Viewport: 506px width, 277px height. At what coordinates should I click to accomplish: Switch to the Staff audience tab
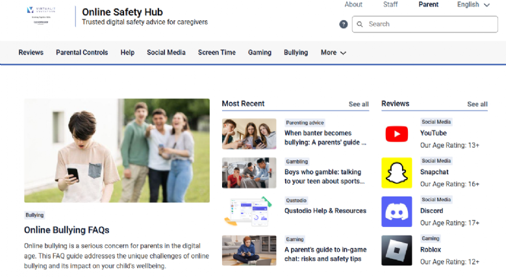[x=390, y=5]
